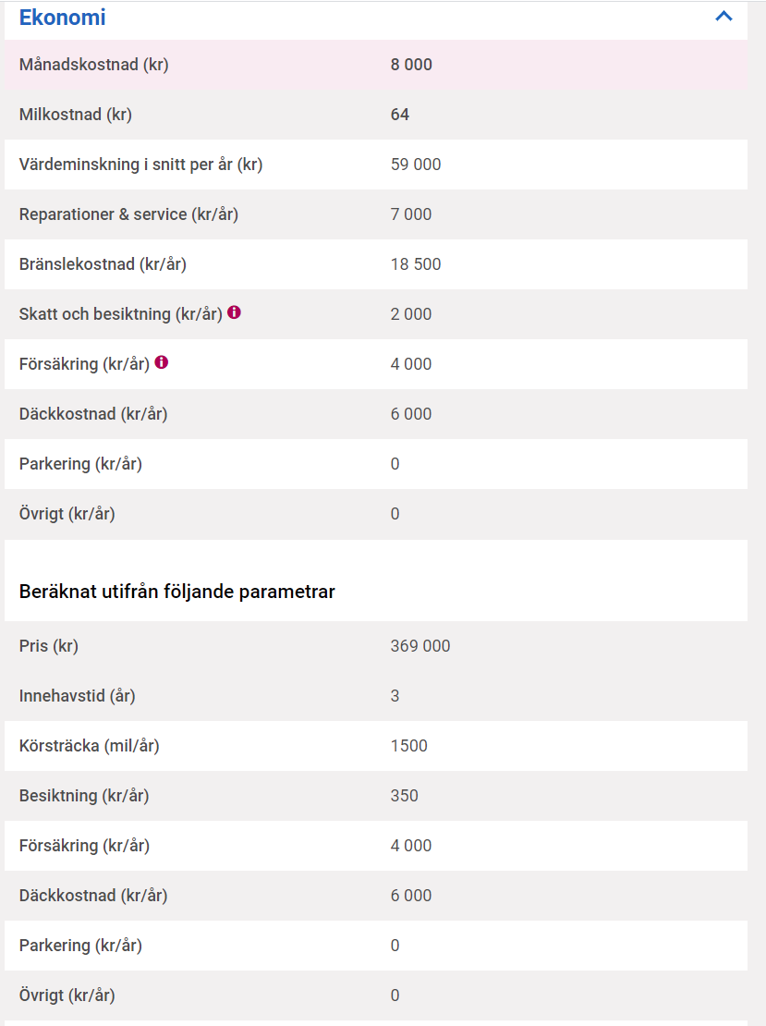Click the Beräknat utifrån följande parametrar heading
The height and width of the screenshot is (1026, 766).
point(176,592)
